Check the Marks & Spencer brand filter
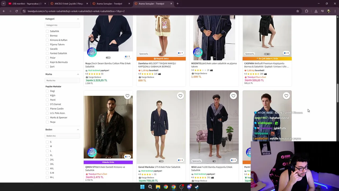The image size is (339, 191). point(47,118)
